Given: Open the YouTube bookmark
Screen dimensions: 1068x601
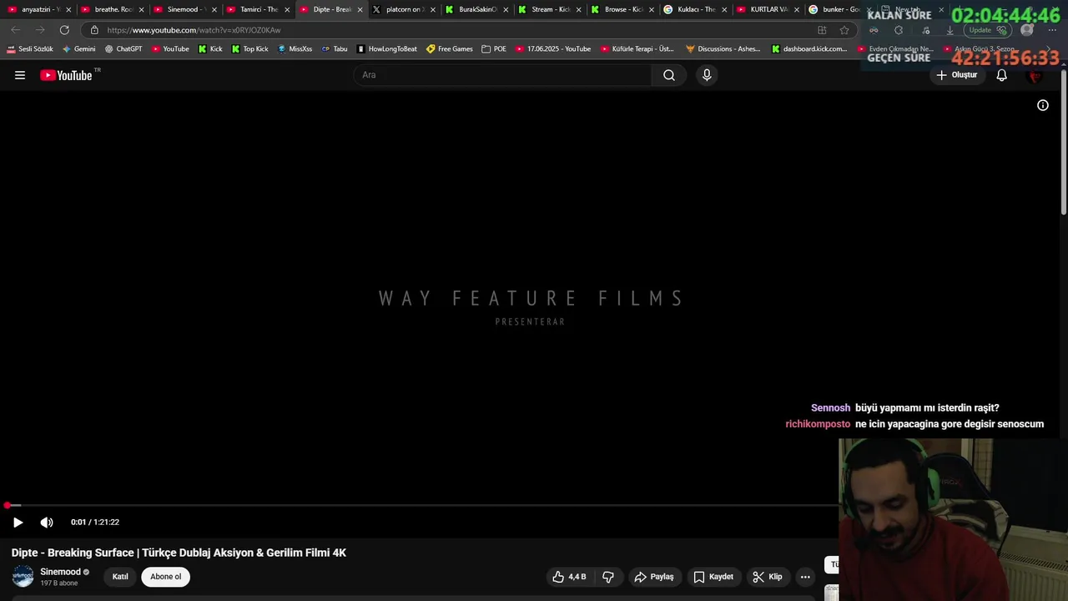Looking at the screenshot, I should tap(170, 49).
